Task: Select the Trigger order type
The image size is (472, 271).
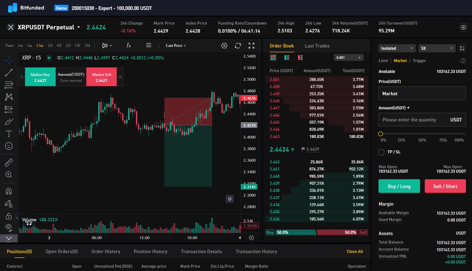Action: click(419, 61)
